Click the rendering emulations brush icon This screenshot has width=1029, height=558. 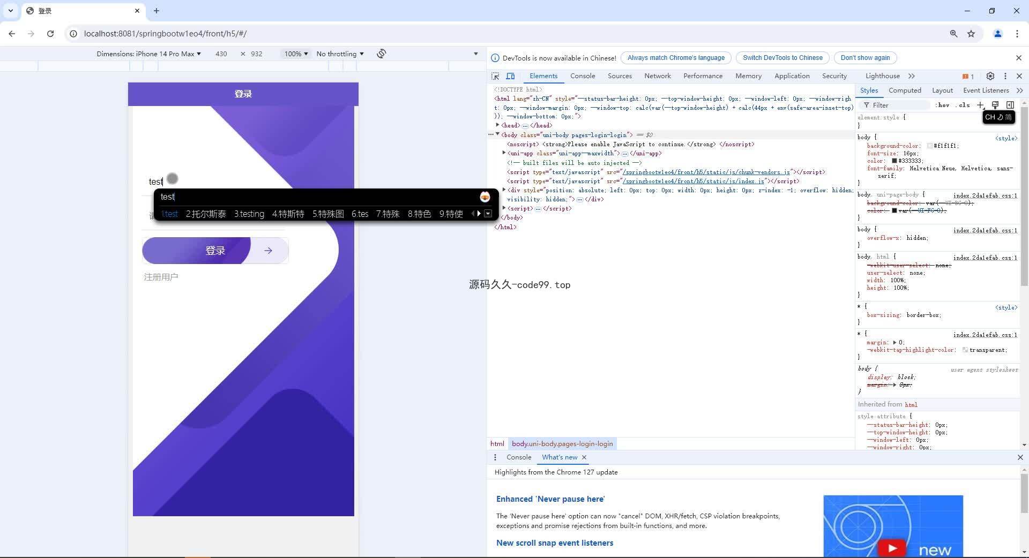coord(995,105)
